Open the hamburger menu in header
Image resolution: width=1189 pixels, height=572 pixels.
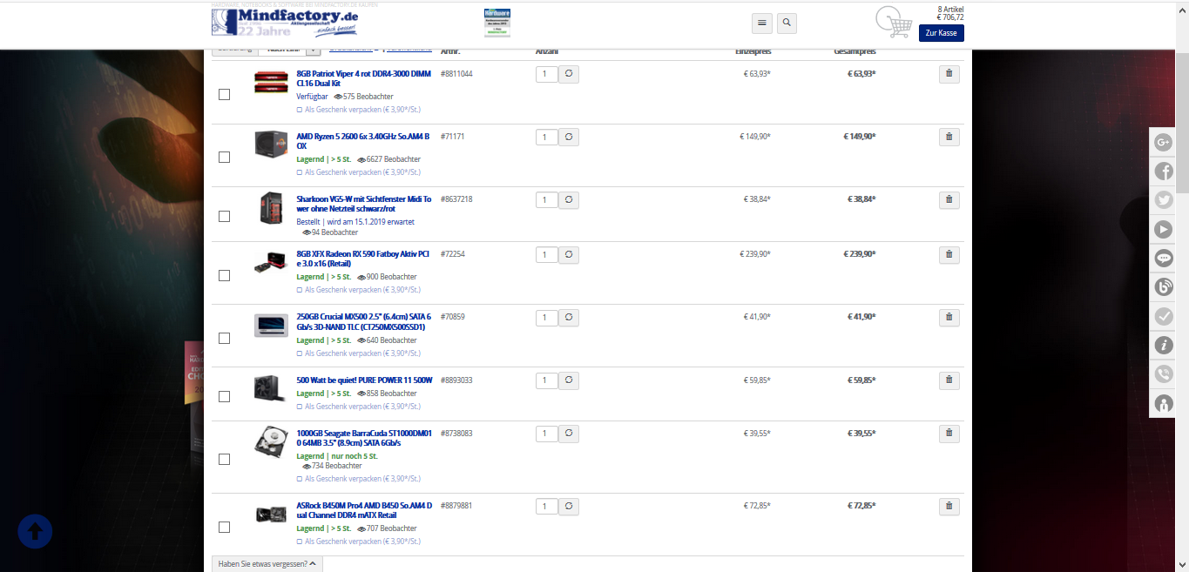click(762, 24)
